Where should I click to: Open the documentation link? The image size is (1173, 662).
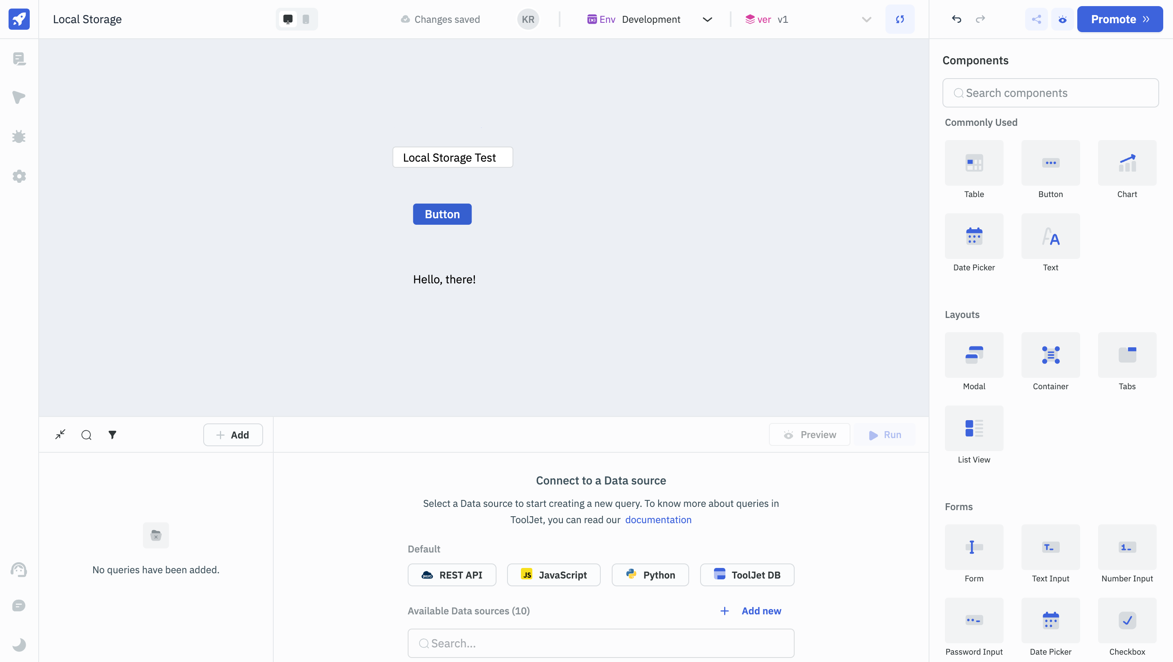pyautogui.click(x=658, y=520)
